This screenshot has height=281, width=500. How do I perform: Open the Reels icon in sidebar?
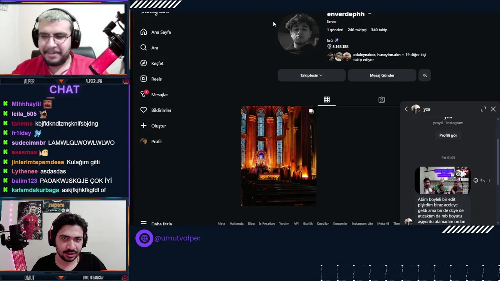click(x=144, y=79)
